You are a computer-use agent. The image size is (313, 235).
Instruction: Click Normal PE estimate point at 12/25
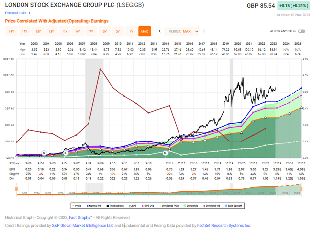(301, 88)
